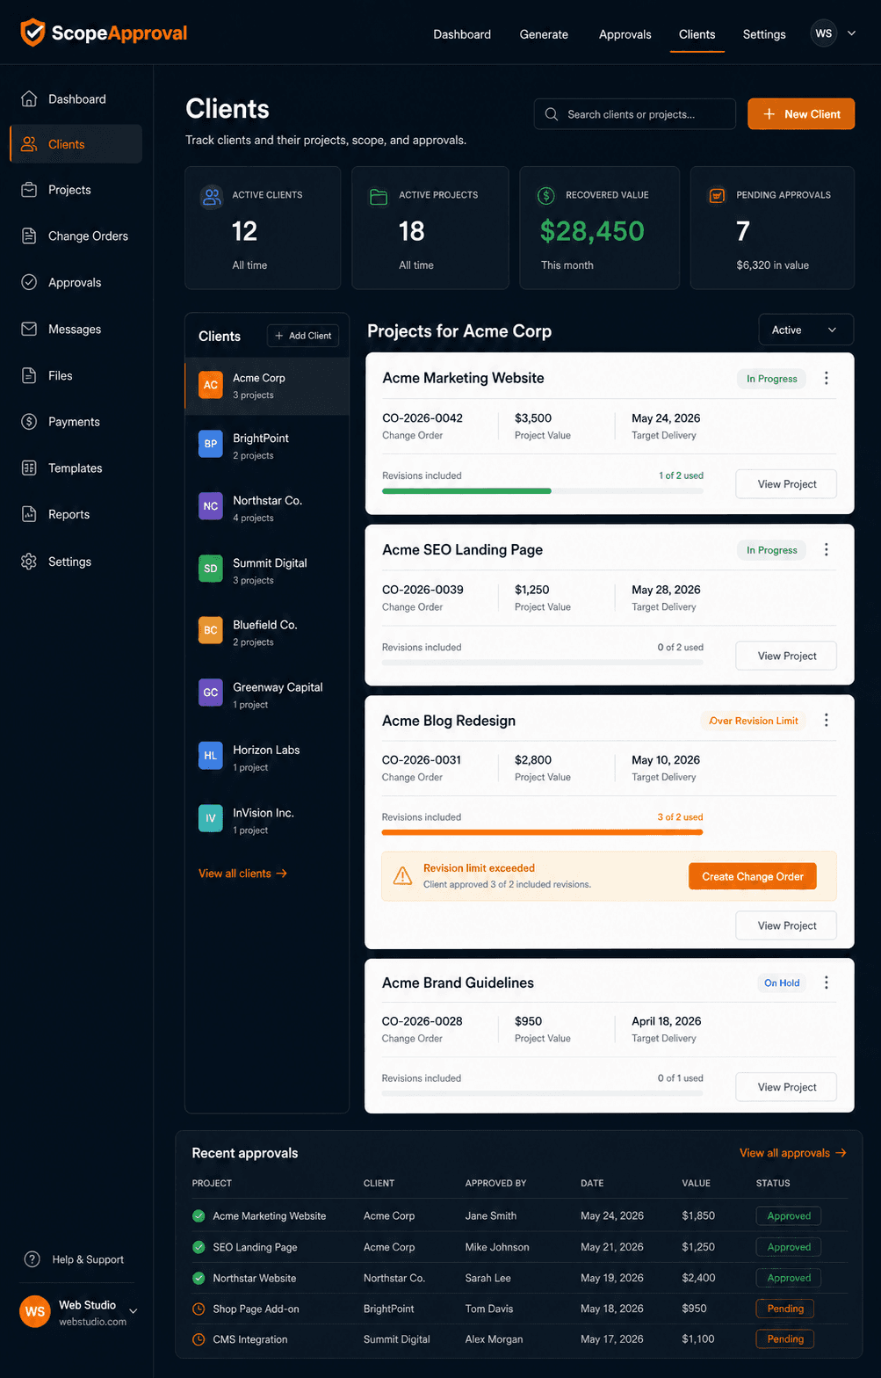The width and height of the screenshot is (881, 1378).
Task: Click the Pending badge for Shop Page Add-on
Action: [785, 1309]
